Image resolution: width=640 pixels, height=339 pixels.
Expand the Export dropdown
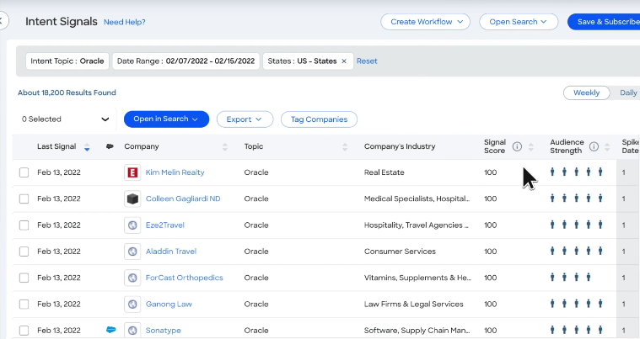(245, 119)
